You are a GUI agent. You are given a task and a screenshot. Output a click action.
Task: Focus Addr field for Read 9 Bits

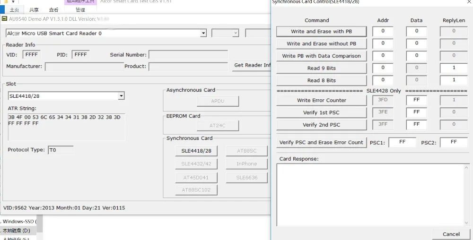[x=383, y=69]
